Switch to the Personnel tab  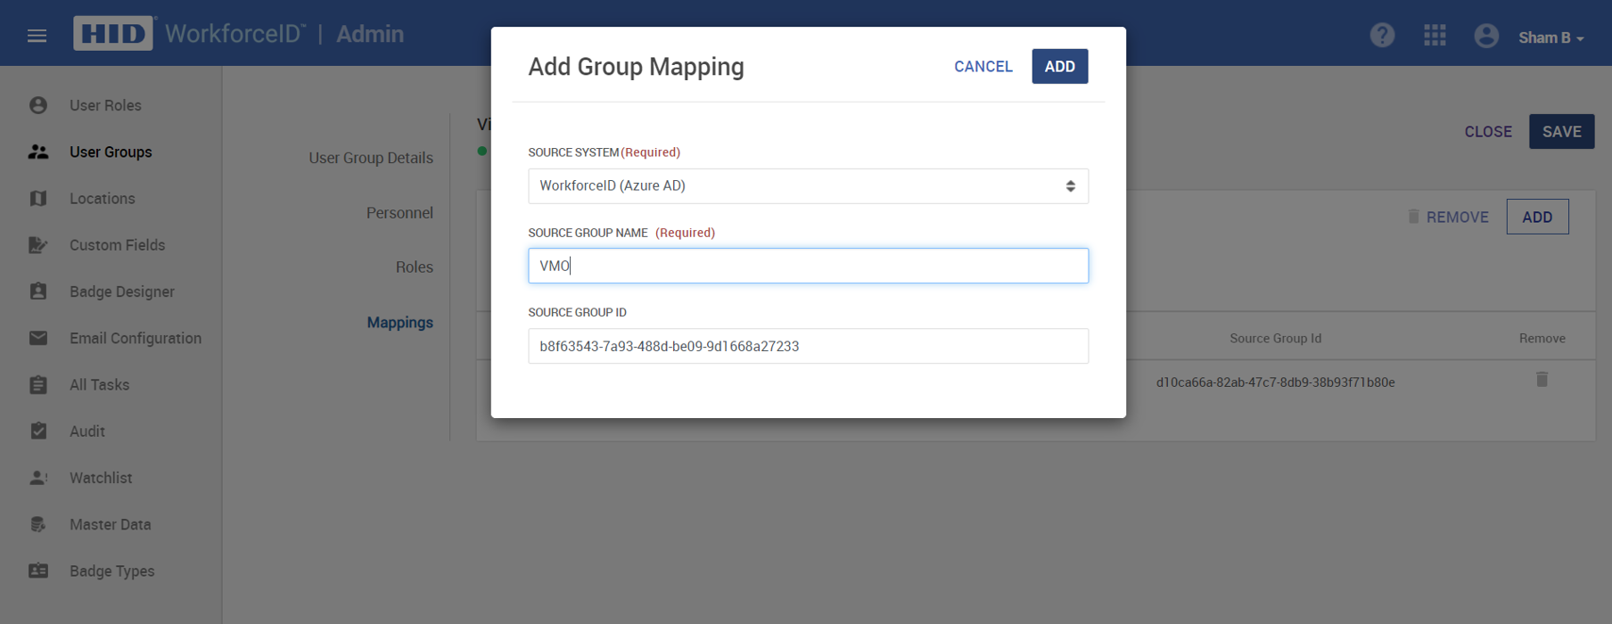(399, 213)
